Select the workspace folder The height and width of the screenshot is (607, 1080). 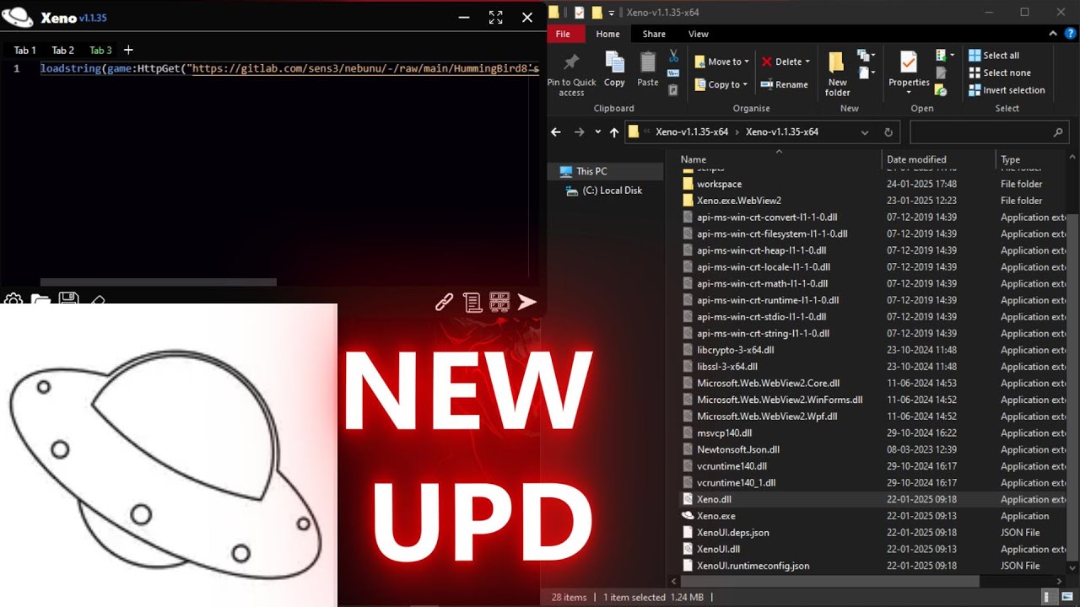719,184
